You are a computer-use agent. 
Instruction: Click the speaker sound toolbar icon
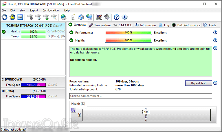pyautogui.click(x=107, y=17)
